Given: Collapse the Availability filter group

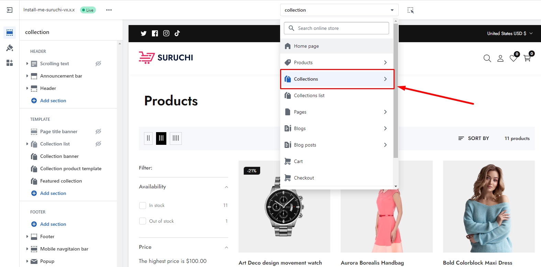Looking at the screenshot, I should [226, 187].
